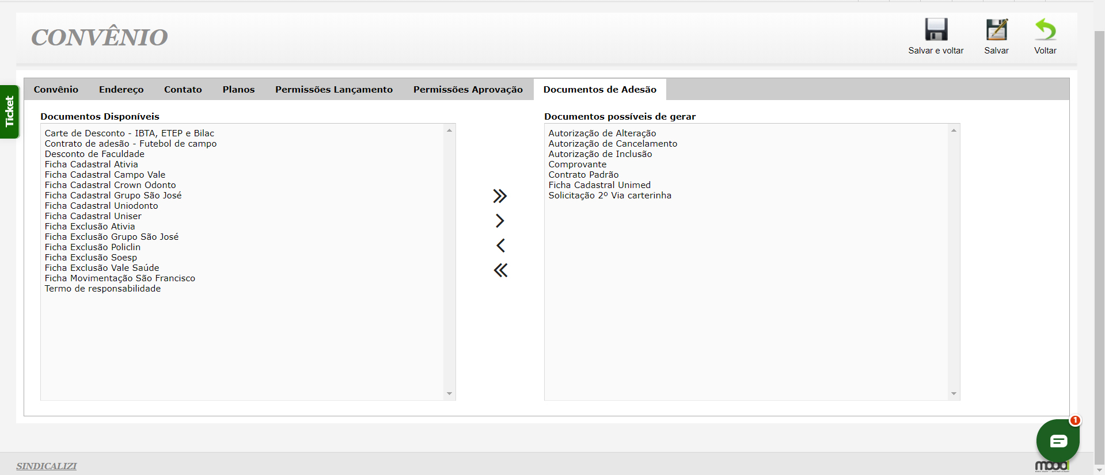Select Solicitação 2º Via carterinha entry
This screenshot has width=1105, height=475.
click(x=610, y=196)
